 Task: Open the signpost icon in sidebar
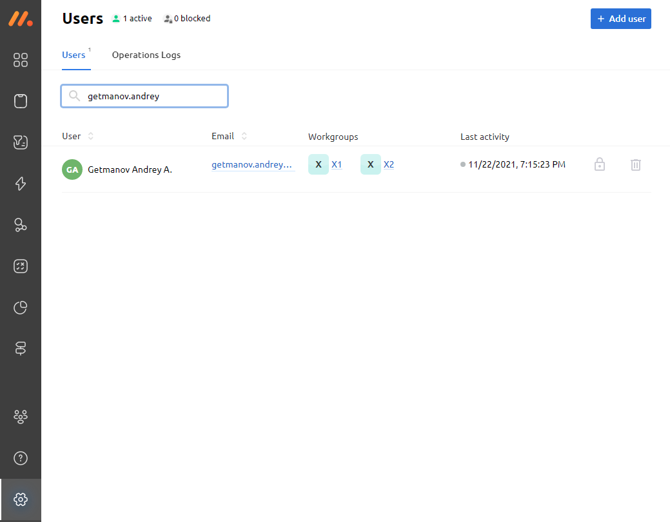point(21,349)
